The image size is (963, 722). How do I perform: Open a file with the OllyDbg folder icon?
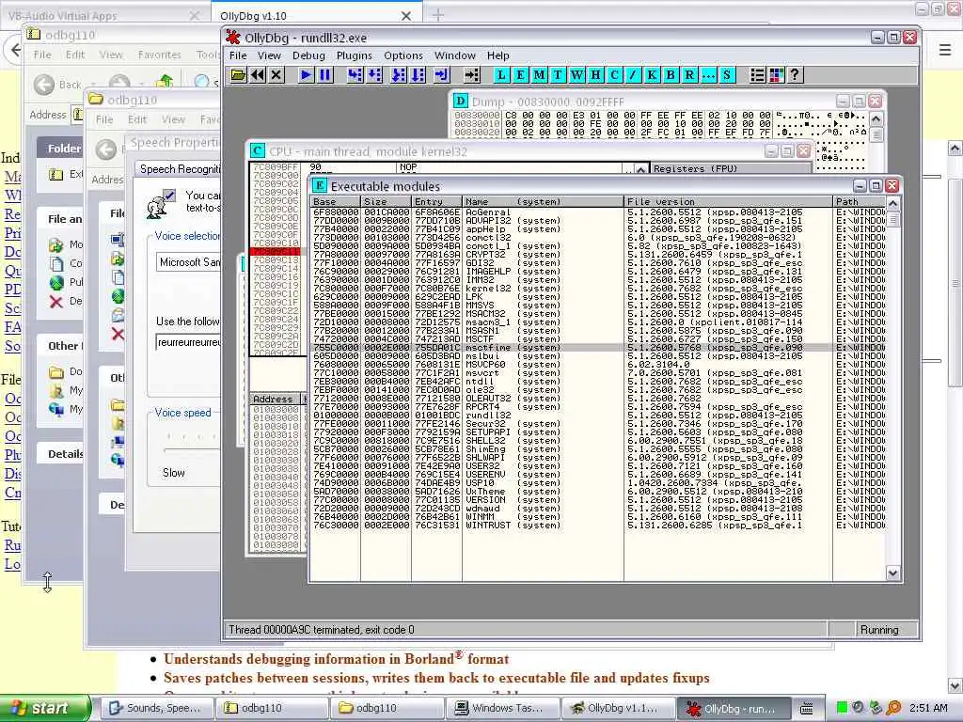coord(238,75)
